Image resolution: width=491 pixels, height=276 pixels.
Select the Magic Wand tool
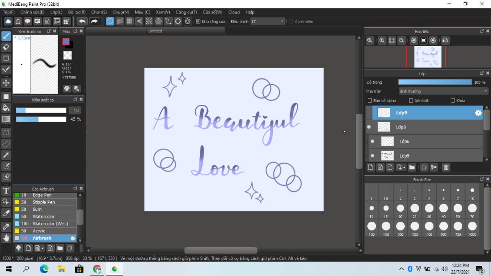click(x=6, y=155)
